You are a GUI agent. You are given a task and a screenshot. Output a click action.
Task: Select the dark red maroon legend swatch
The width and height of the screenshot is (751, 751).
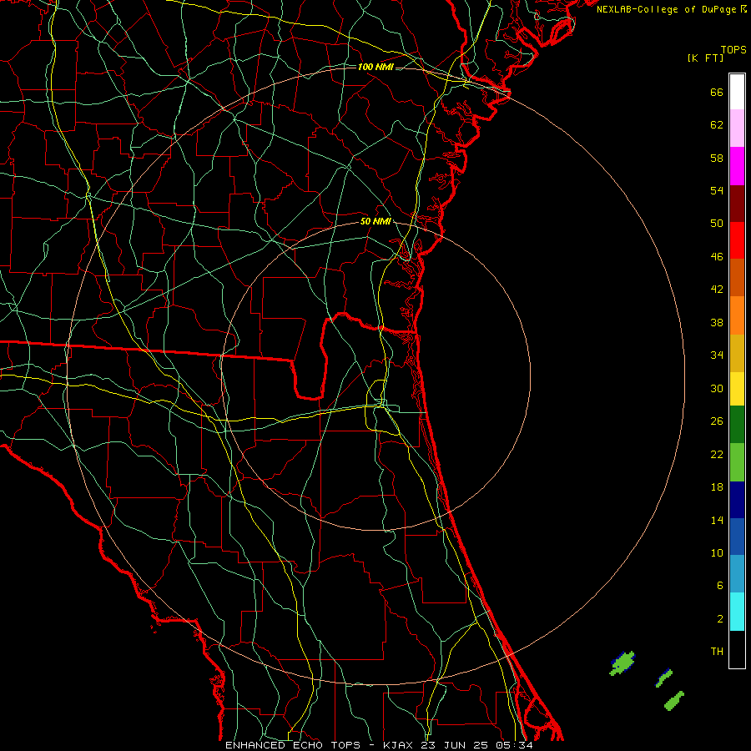(737, 203)
